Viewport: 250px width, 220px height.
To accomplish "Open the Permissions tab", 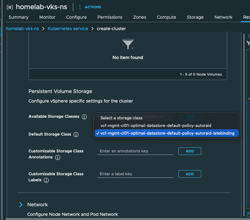I will click(110, 17).
